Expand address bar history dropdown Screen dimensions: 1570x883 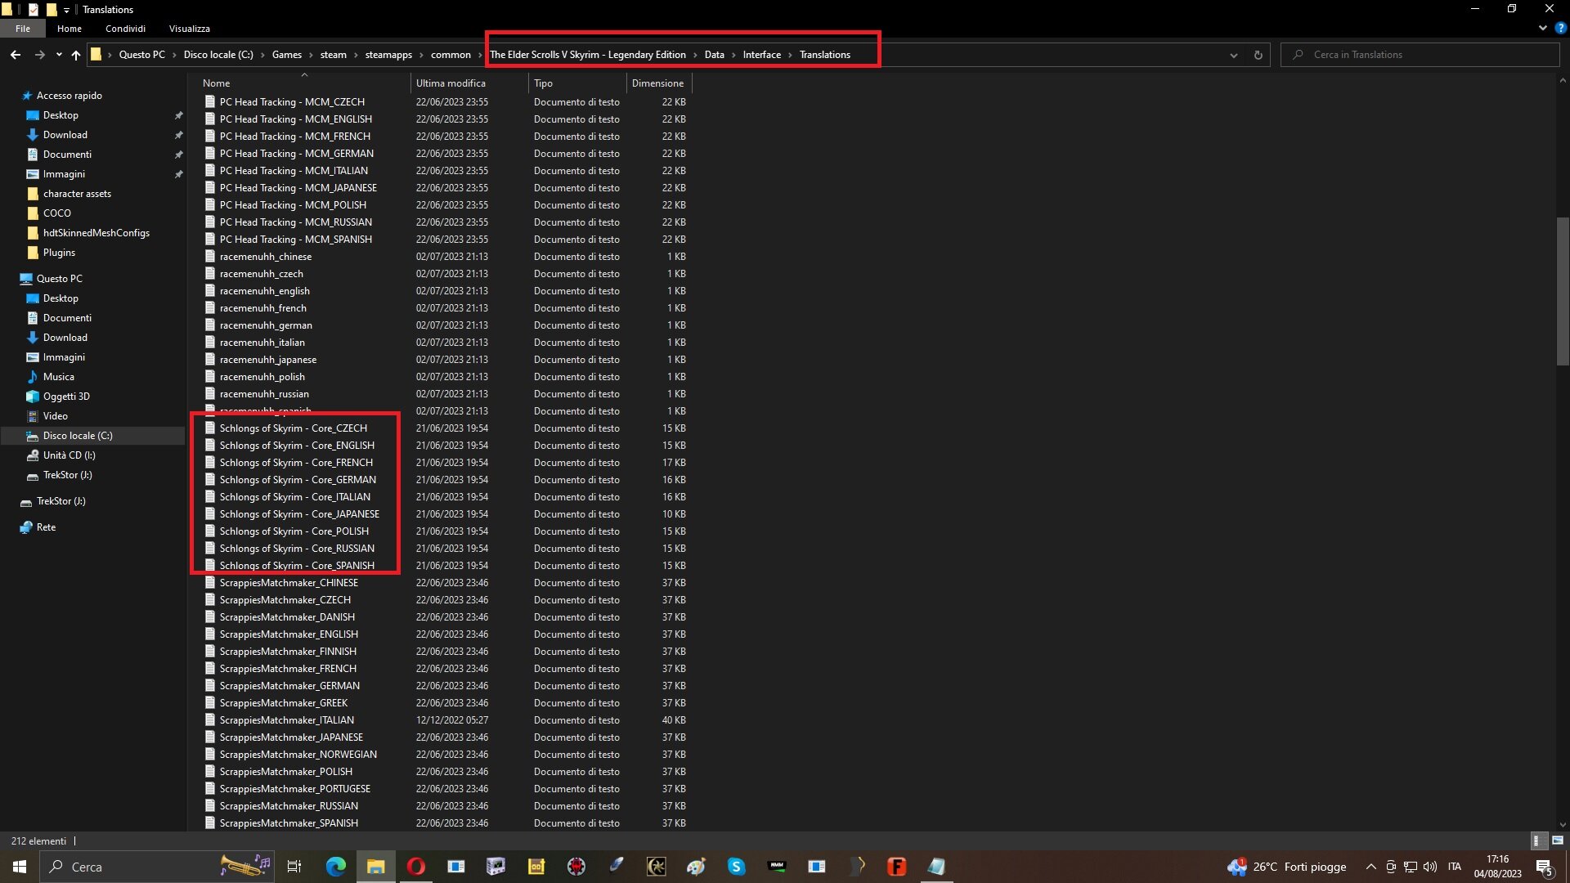[1233, 55]
